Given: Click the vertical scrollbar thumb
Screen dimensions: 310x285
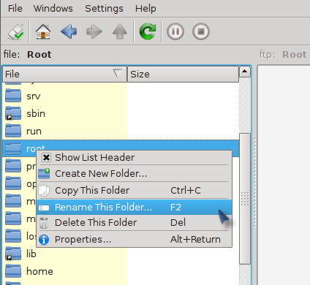Looking at the screenshot, I should [245, 199].
